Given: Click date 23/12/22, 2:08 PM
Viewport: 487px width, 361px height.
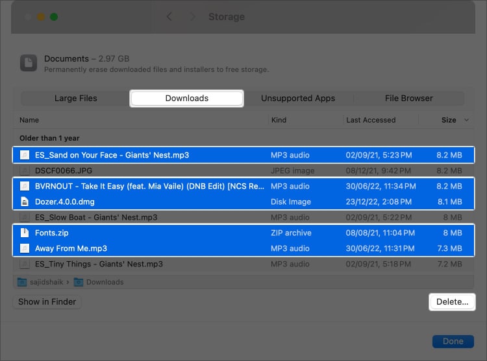Looking at the screenshot, I should point(379,202).
